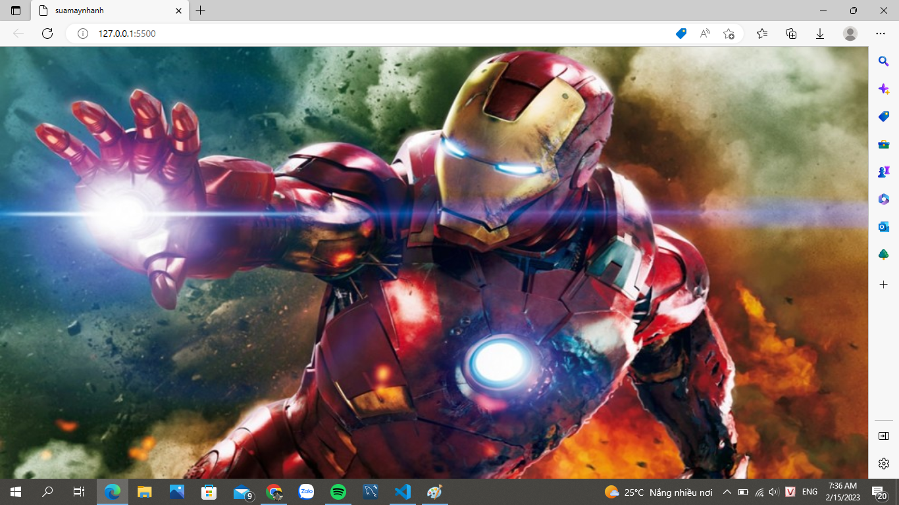Viewport: 899px width, 505px height.
Task: Start Read aloud from address bar
Action: 705,34
